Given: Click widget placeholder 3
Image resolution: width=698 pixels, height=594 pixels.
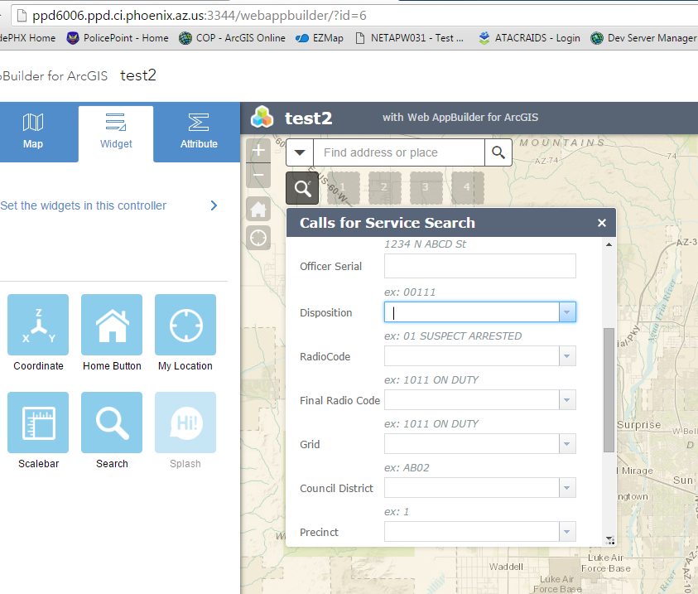Looking at the screenshot, I should pos(426,188).
